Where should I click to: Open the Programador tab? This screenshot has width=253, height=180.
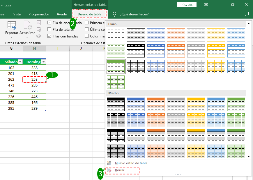39,14
